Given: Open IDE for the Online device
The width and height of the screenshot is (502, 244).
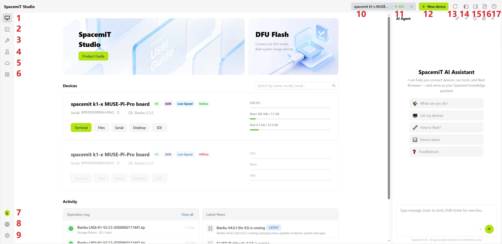Looking at the screenshot, I should 159,128.
